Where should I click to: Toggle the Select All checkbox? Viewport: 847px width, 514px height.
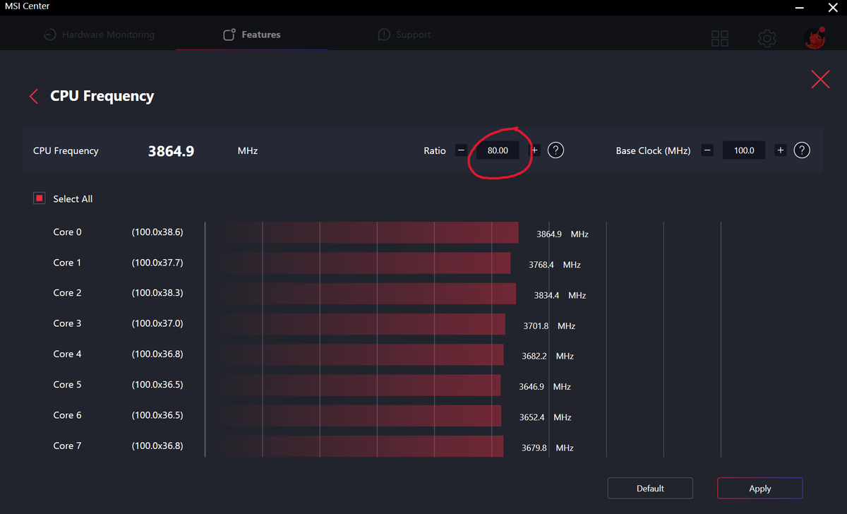click(x=39, y=198)
